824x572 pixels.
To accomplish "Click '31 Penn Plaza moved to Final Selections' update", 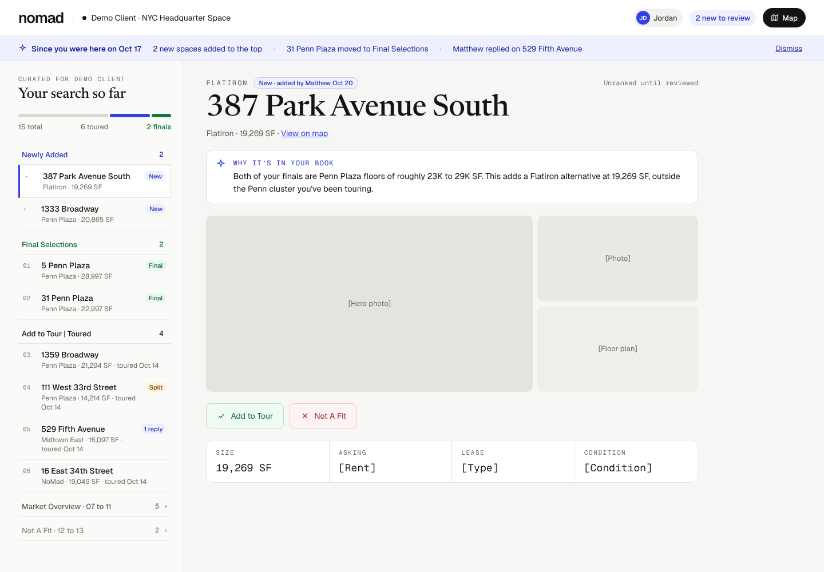I will coord(357,49).
